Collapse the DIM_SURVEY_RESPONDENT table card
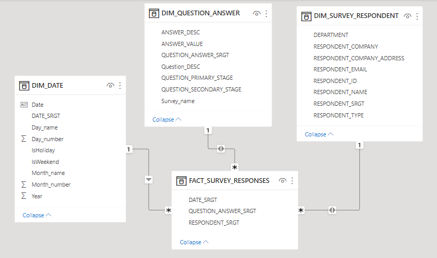437x258 pixels. [319, 134]
